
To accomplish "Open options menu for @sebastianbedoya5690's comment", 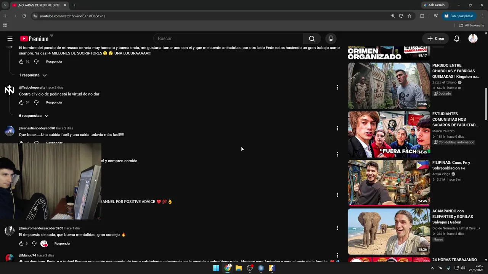I will click(337, 128).
